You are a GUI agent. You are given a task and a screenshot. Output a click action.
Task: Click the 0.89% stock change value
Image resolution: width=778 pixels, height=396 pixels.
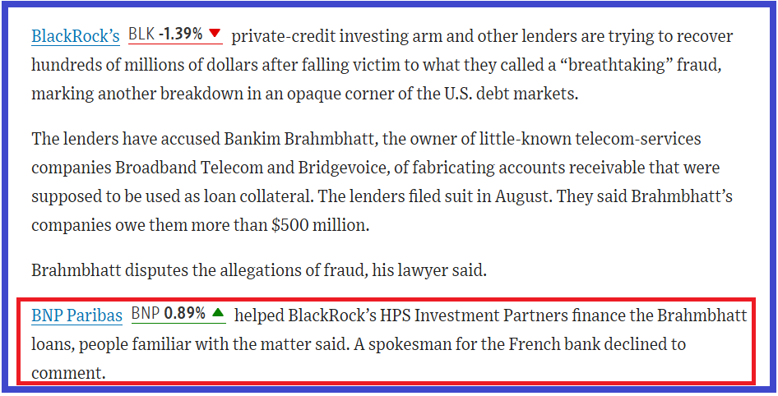185,314
